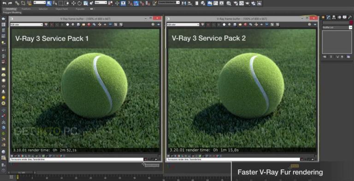Activate the Select and Rotate tool
Viewport: 354px width, 181px height.
click(x=79, y=3)
